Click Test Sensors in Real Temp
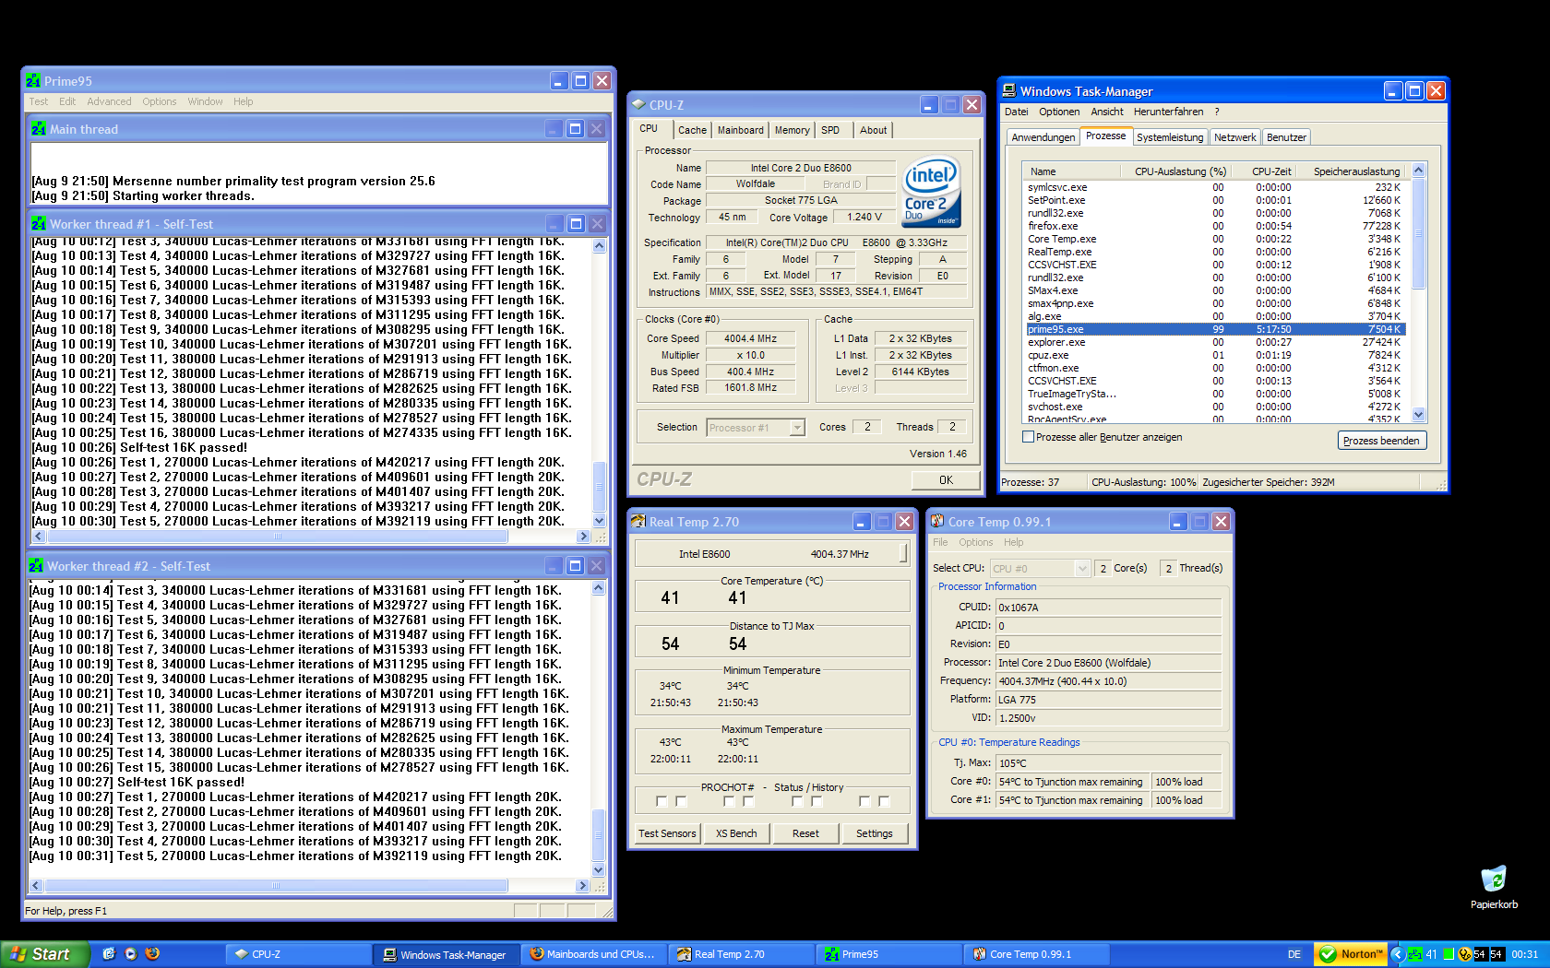Image resolution: width=1550 pixels, height=968 pixels. (x=667, y=833)
